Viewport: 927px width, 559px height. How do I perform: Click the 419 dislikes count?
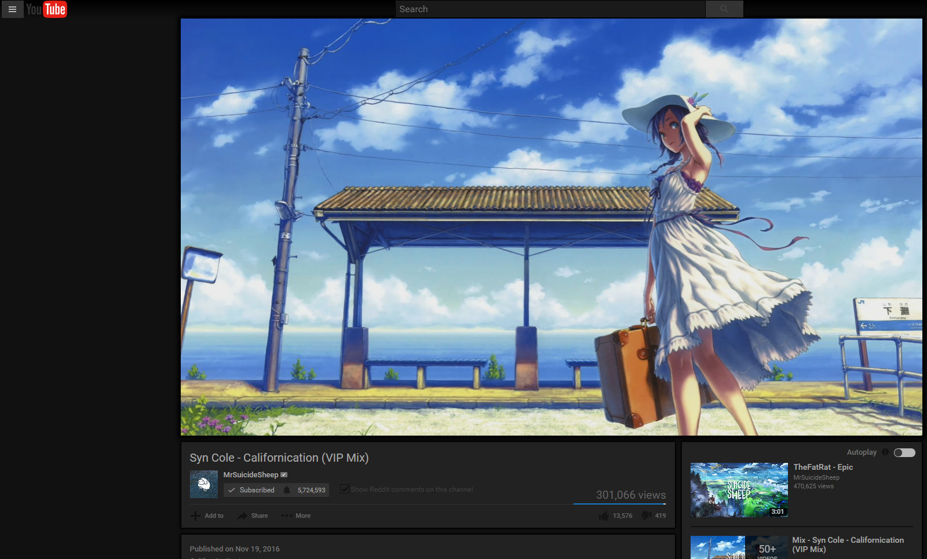pos(660,516)
